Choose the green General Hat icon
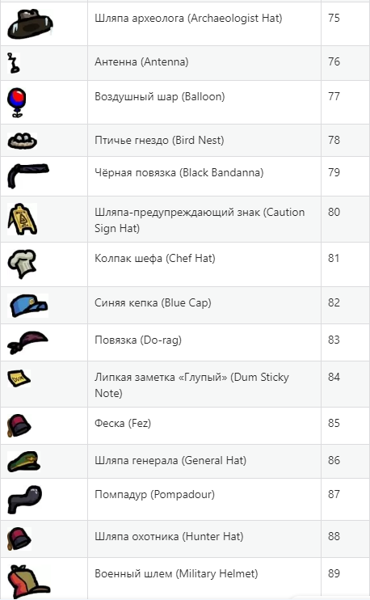 [x=23, y=461]
